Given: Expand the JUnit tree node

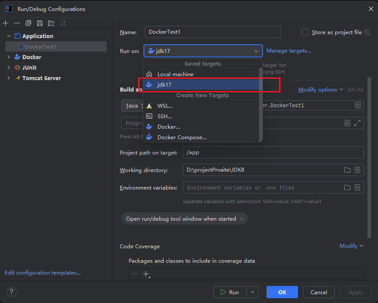Looking at the screenshot, I should (9, 67).
